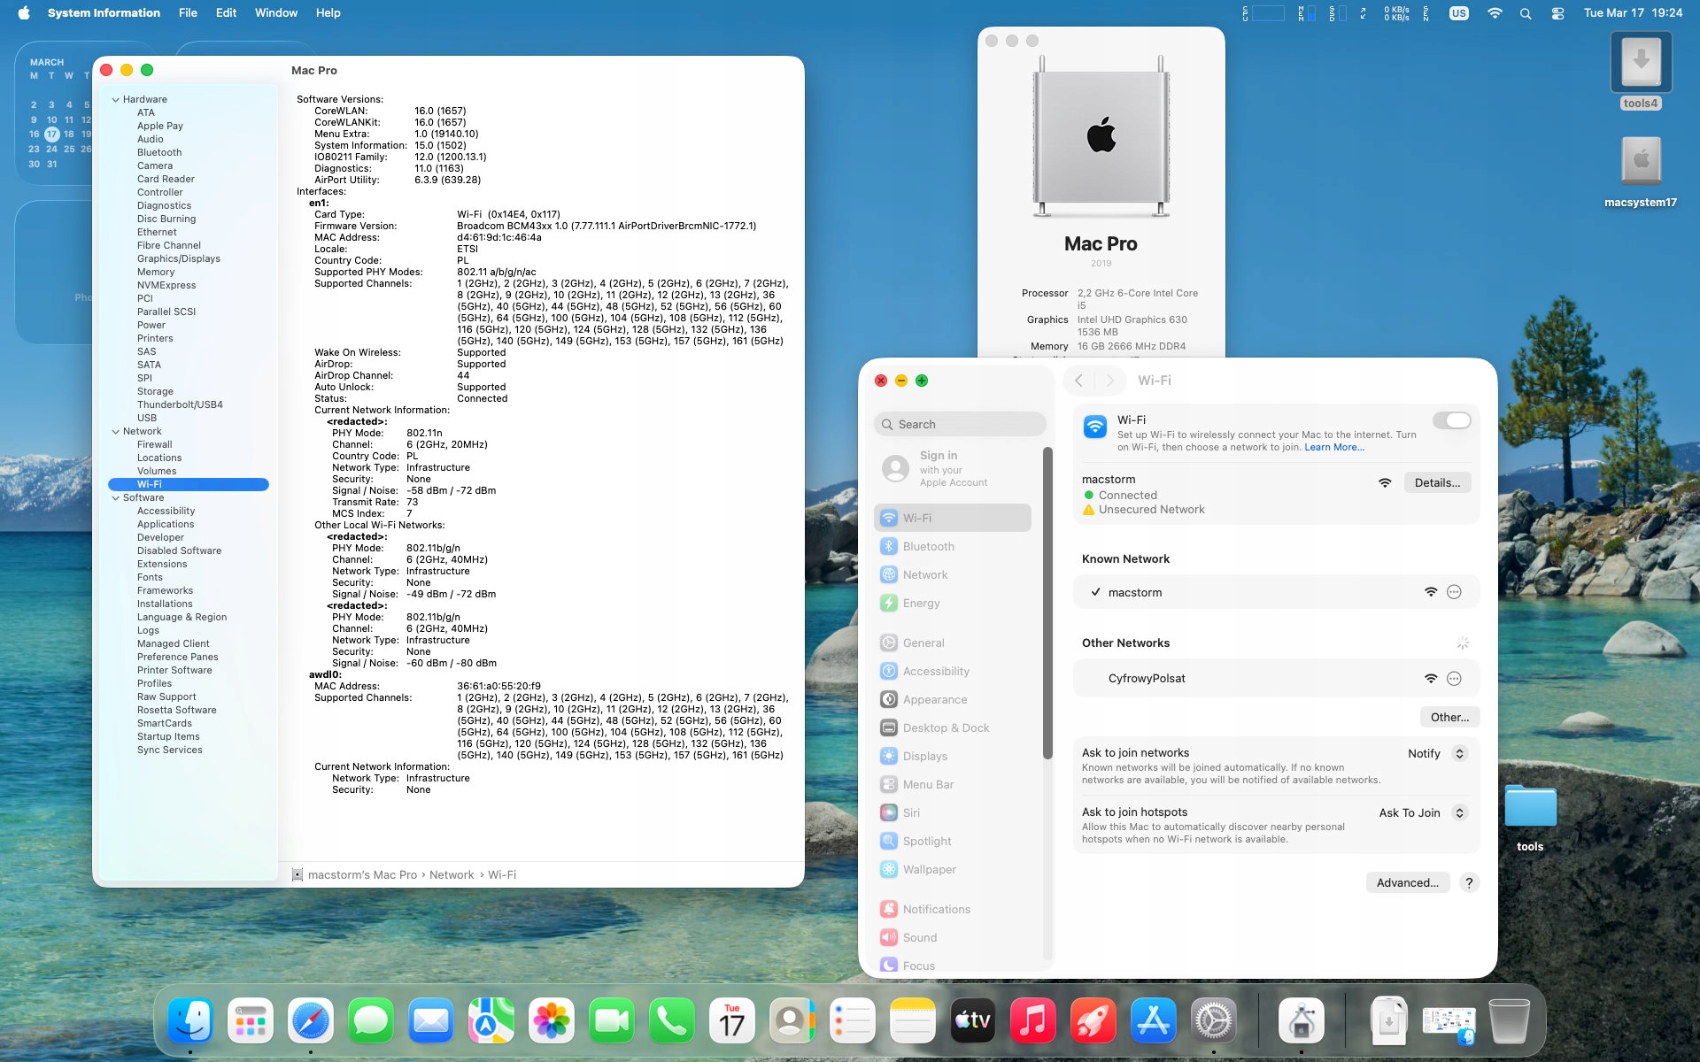Click the Details button for macstorm
Image resolution: width=1700 pixels, height=1062 pixels.
1436,482
